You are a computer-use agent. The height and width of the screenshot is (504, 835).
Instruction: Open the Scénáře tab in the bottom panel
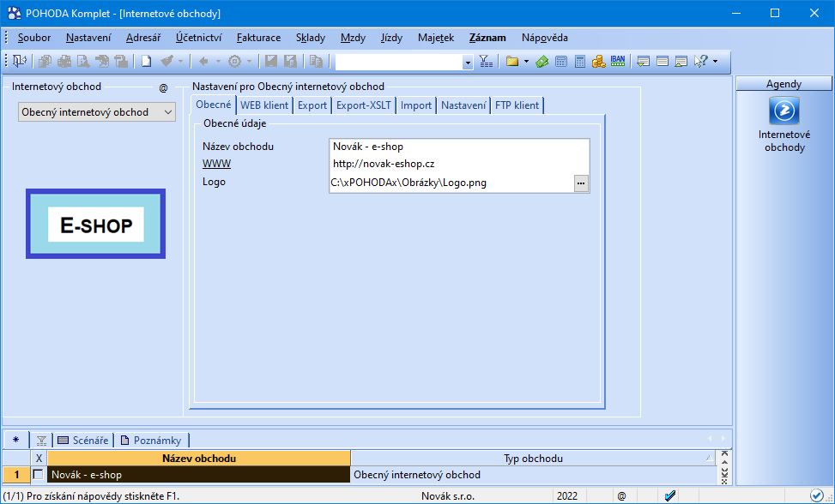click(83, 441)
